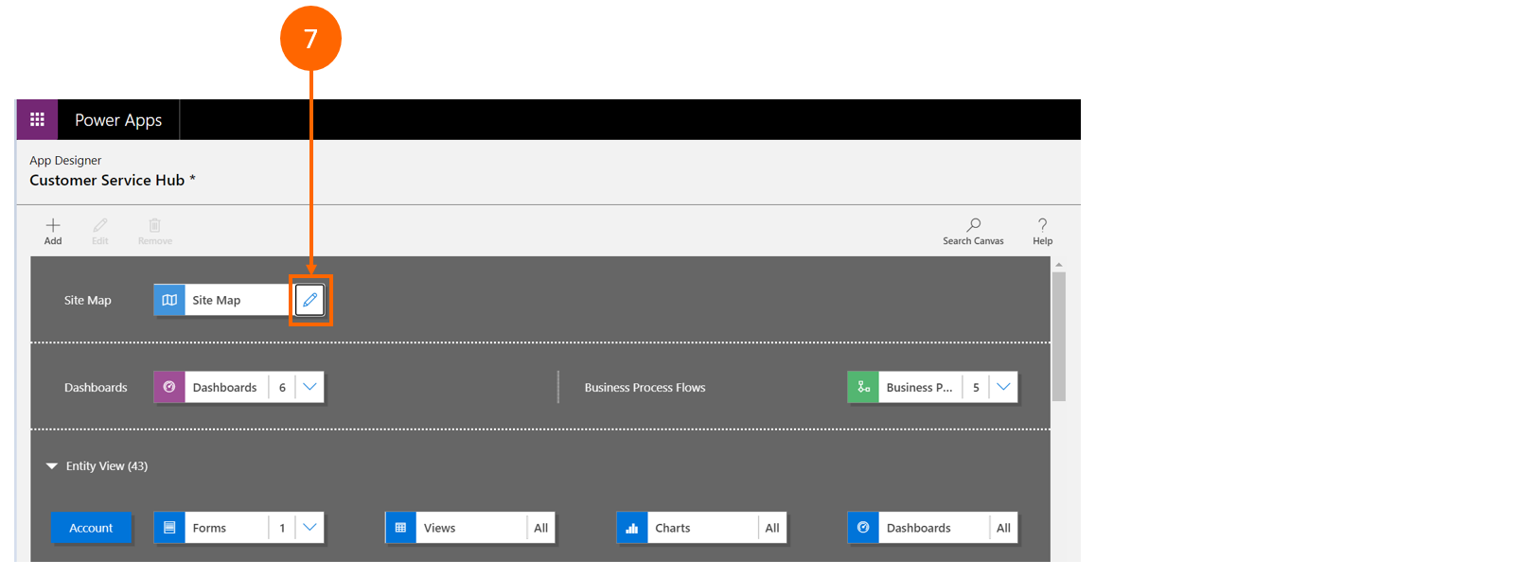Screen dimensions: 1537x577
Task: Click the Account Forms tile icon
Action: click(169, 528)
